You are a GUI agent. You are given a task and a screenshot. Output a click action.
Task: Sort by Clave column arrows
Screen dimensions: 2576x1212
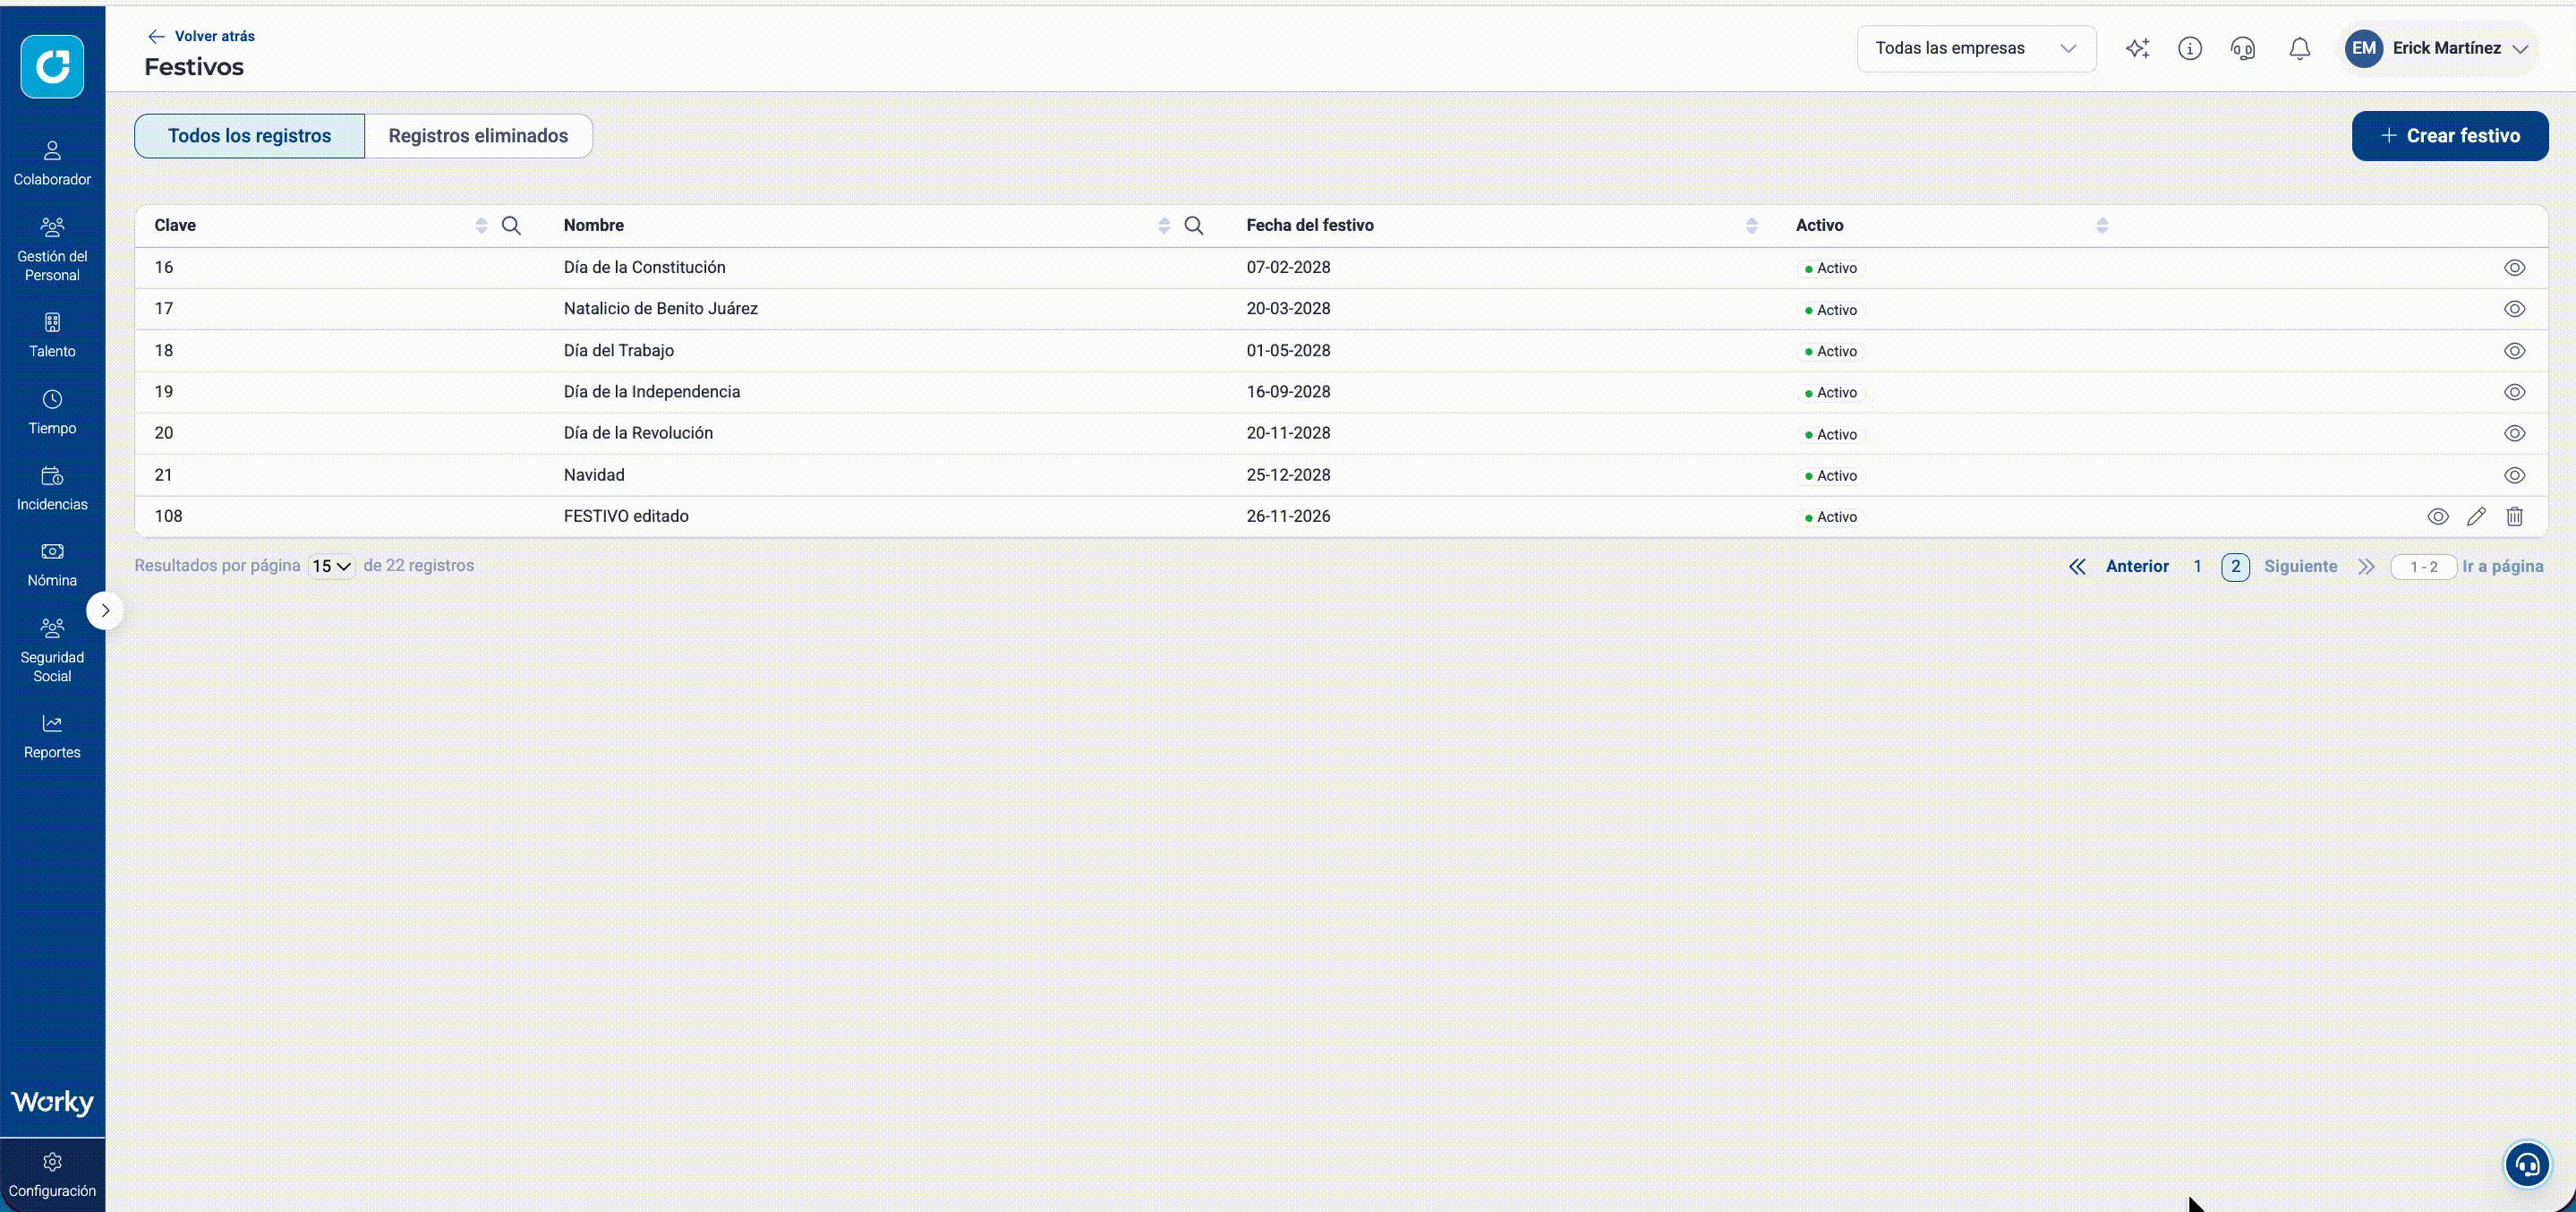click(481, 226)
